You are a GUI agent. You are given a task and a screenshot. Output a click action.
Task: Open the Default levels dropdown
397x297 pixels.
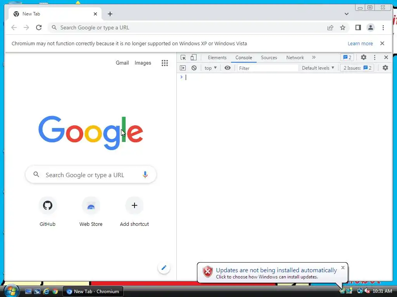tap(318, 68)
